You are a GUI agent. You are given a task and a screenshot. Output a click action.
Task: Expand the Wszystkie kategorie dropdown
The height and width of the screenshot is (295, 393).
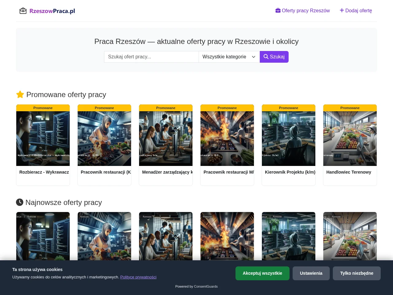pos(229,57)
